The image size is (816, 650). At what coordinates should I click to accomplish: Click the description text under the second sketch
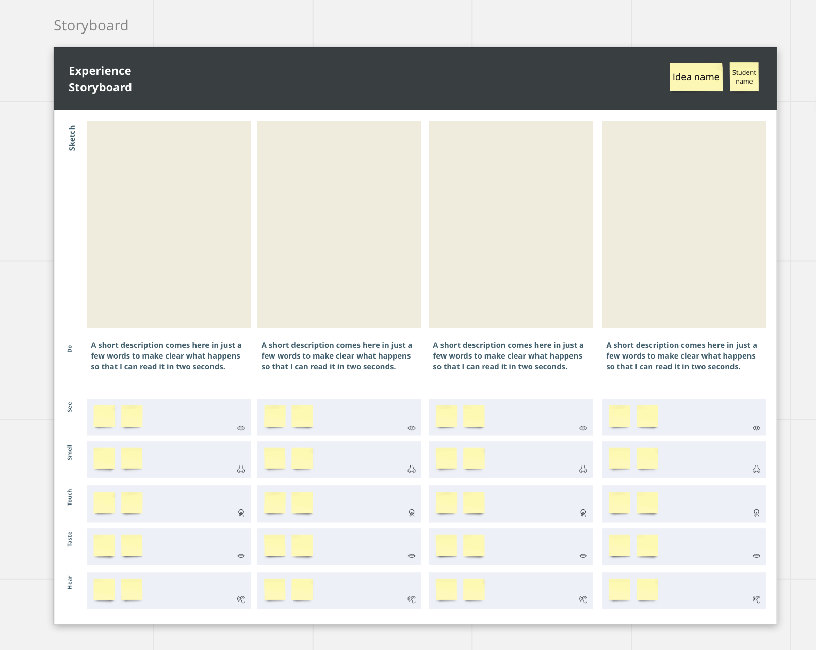pyautogui.click(x=336, y=356)
